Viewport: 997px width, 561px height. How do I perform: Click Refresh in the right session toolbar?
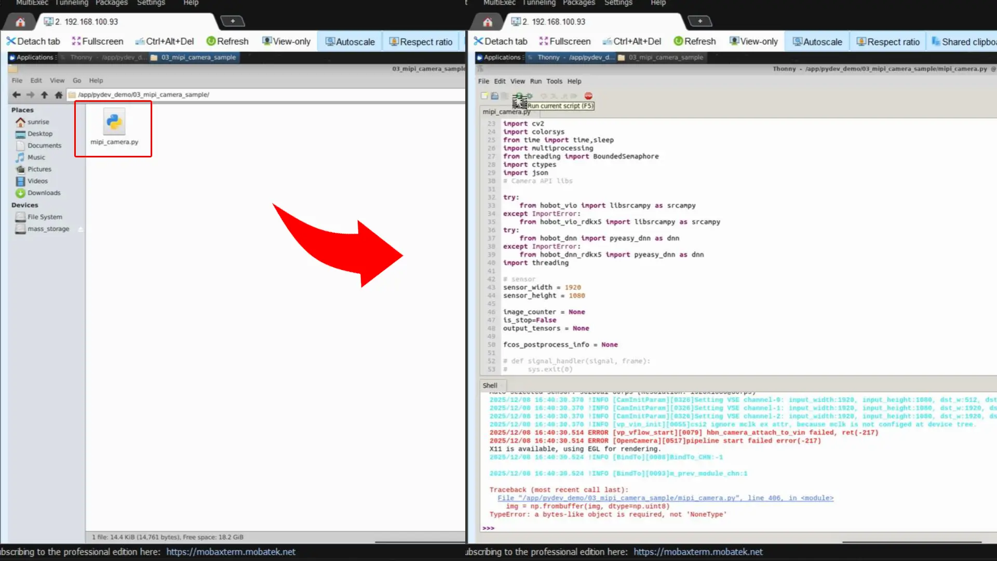click(x=694, y=42)
